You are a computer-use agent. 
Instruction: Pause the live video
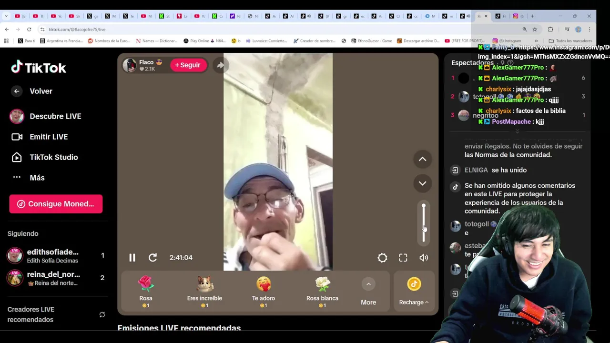[132, 258]
